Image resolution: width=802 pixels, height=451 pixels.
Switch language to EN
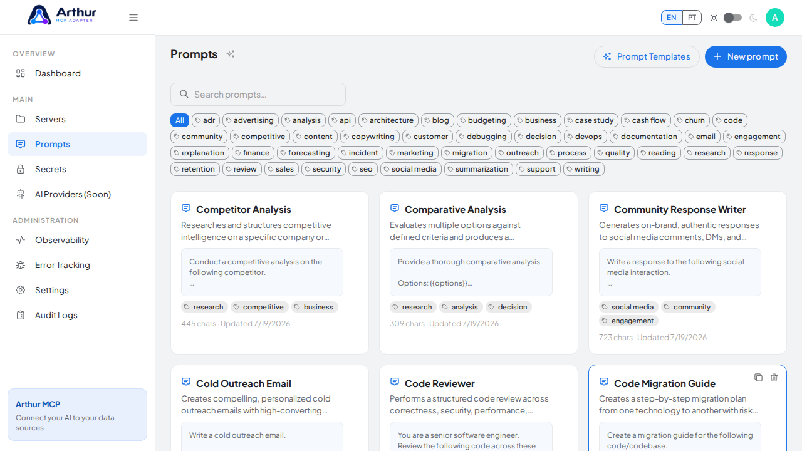672,18
